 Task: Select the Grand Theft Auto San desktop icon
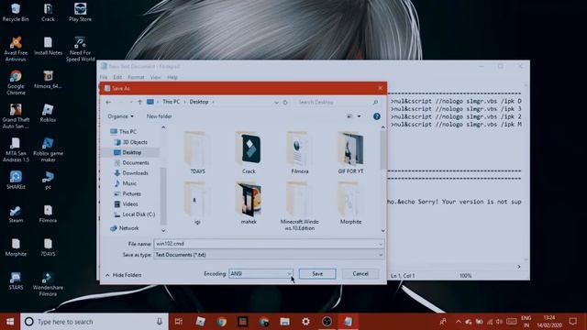coord(16,116)
